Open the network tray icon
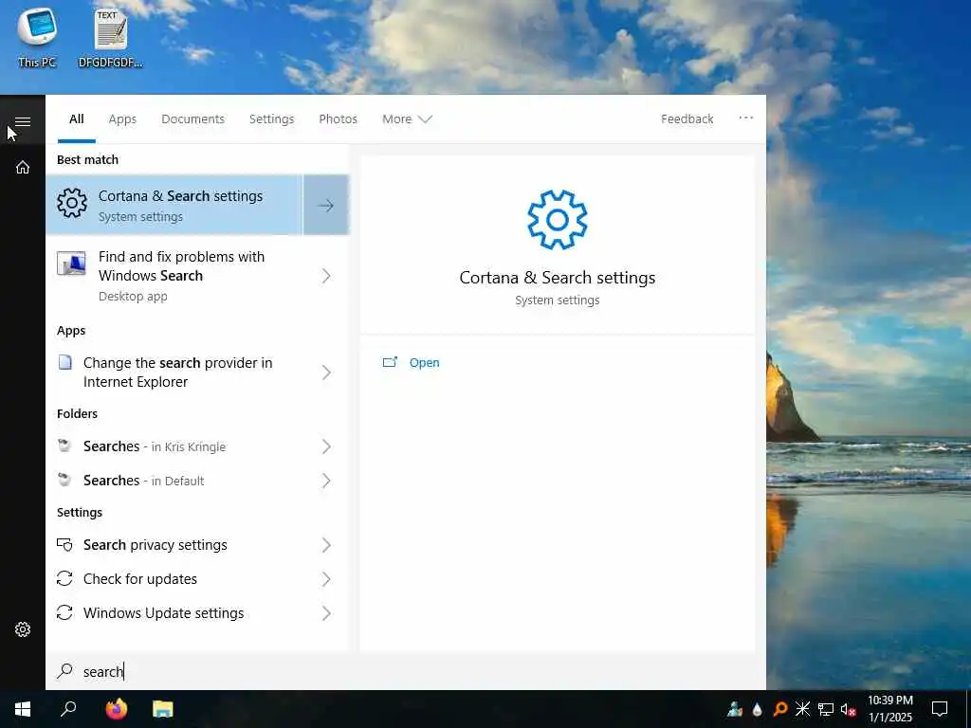 [826, 709]
